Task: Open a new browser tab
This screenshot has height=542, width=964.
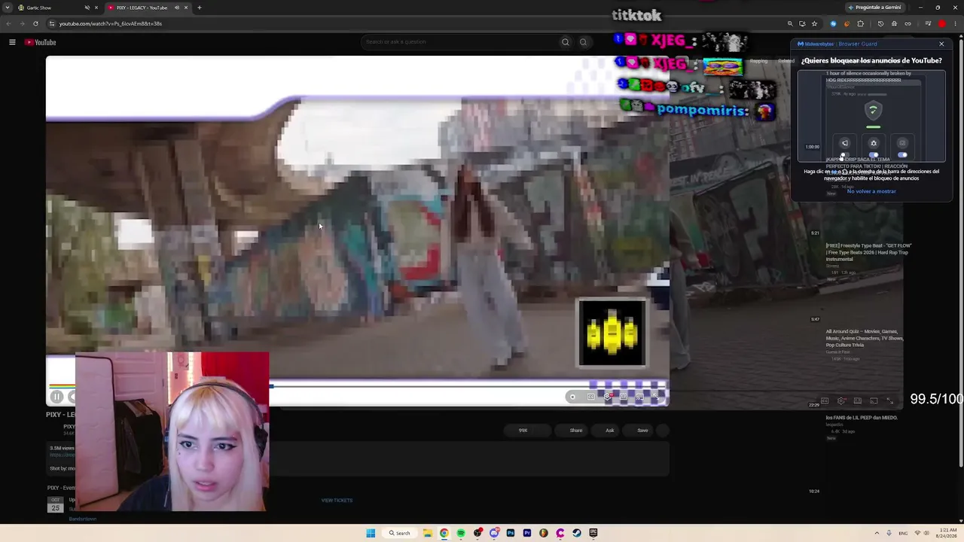Action: [x=200, y=8]
